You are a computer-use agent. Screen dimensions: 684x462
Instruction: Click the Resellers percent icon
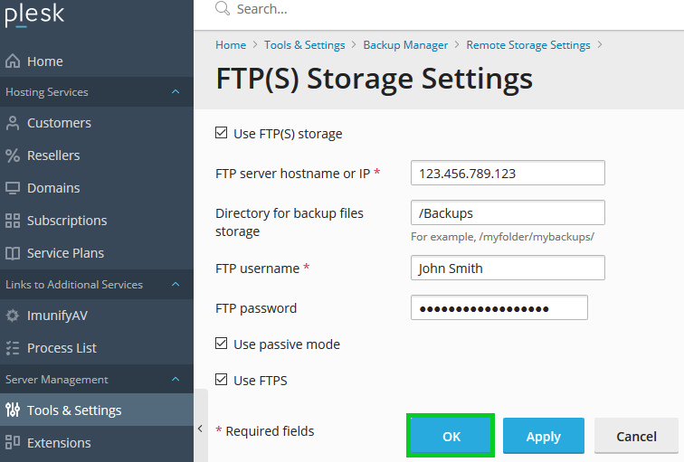(13, 156)
